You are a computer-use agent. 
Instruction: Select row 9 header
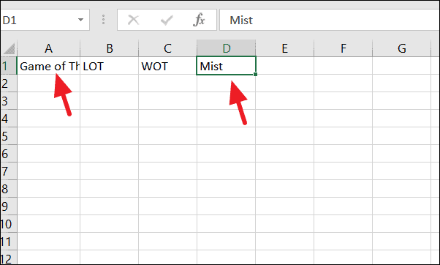coord(9,206)
